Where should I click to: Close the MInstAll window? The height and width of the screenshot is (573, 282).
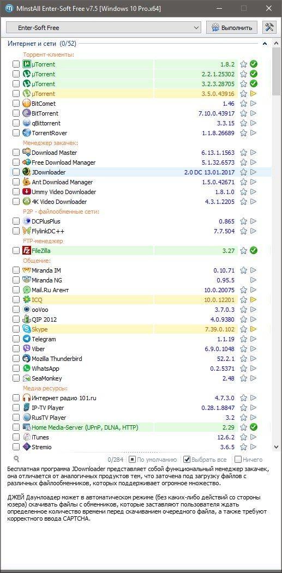(x=269, y=8)
